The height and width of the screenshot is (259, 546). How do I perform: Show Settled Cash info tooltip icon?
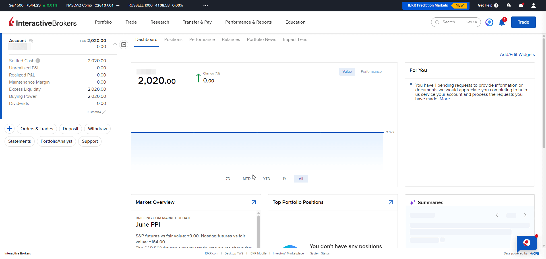(x=38, y=61)
